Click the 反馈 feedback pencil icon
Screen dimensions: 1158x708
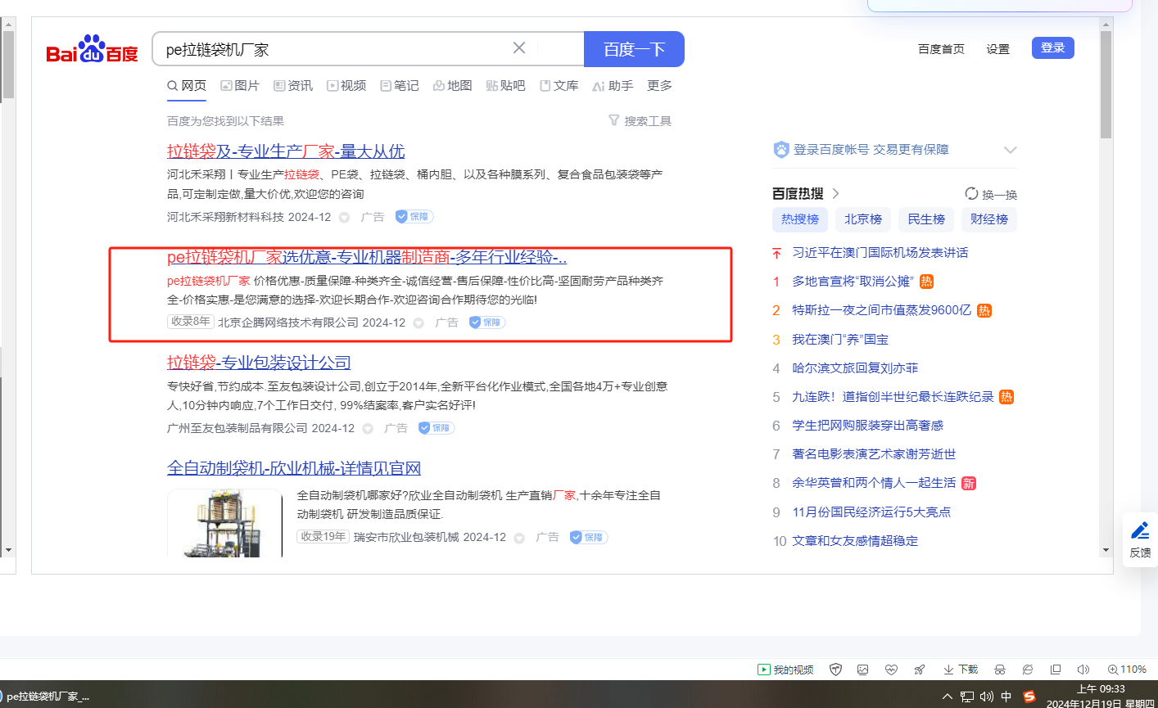click(1140, 530)
